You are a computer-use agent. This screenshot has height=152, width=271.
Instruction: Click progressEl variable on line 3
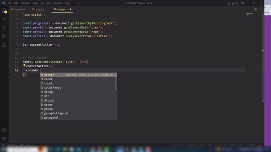pyautogui.click(x=41, y=23)
